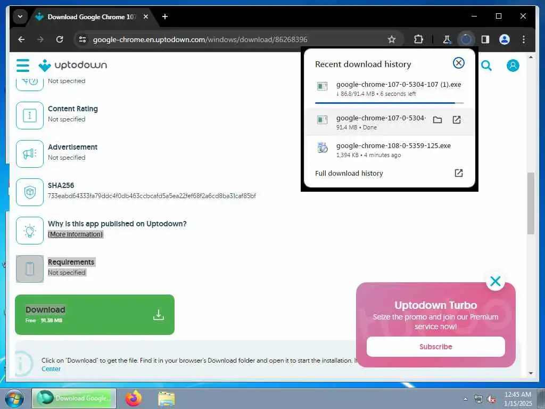Click the muted volume tray icon
545x409 pixels.
click(491, 399)
